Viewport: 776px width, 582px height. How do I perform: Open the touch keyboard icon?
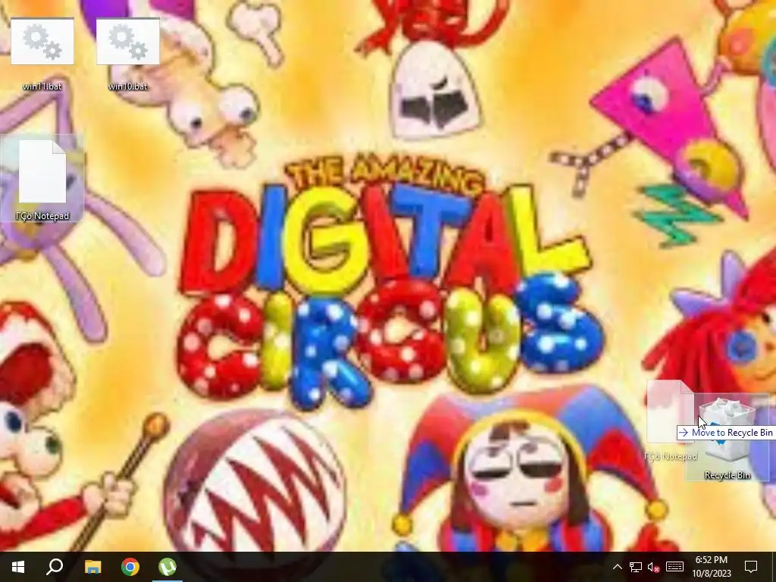[674, 567]
